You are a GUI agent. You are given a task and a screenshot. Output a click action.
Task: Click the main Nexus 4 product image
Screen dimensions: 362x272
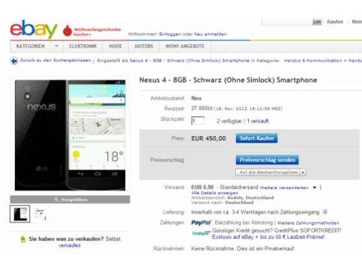[x=70, y=135]
